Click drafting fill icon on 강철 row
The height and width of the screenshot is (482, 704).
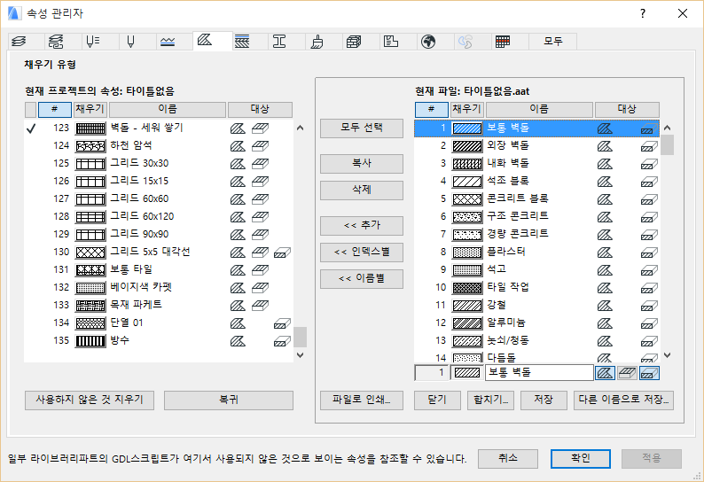tap(605, 306)
